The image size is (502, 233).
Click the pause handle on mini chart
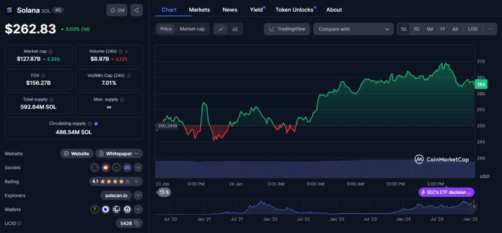tap(474, 207)
